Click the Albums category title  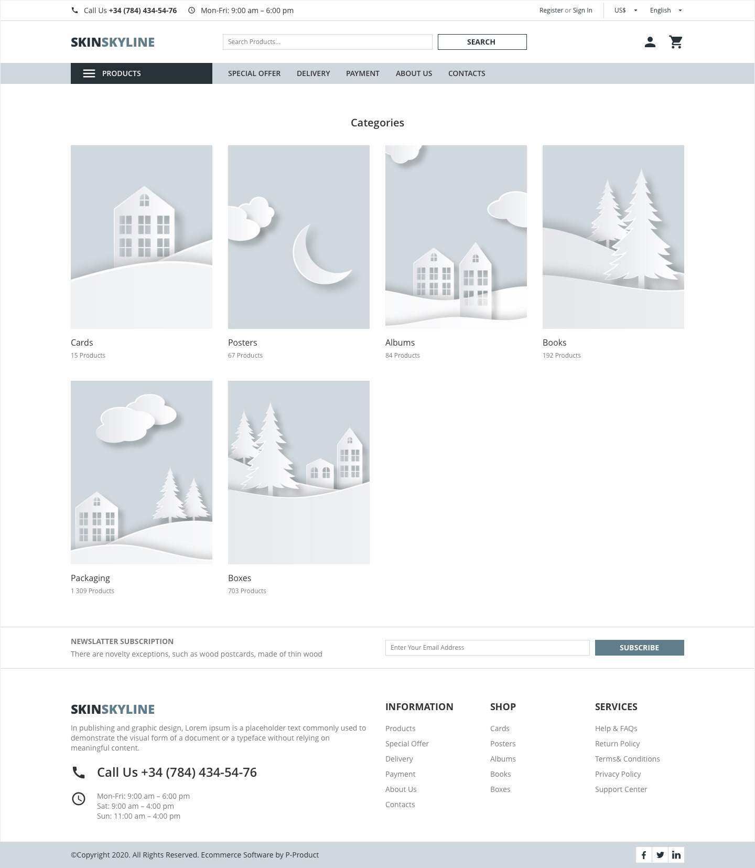tap(400, 342)
